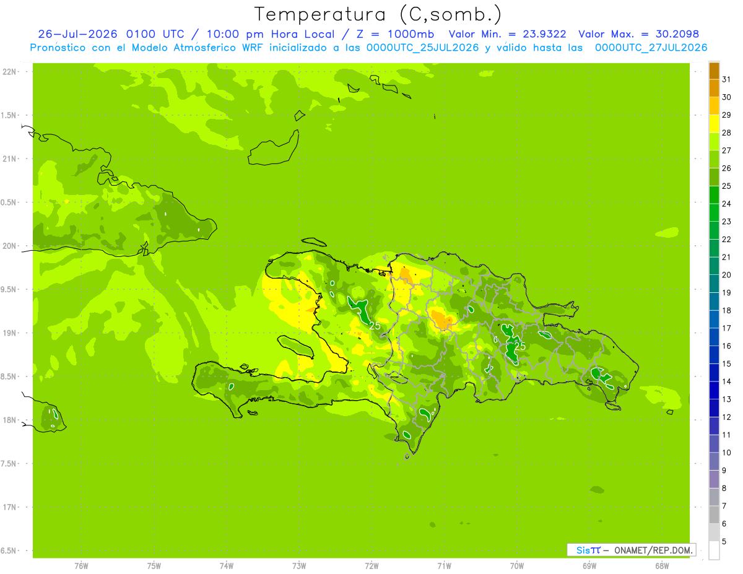Click the 26 label on the color scale

tap(726, 168)
